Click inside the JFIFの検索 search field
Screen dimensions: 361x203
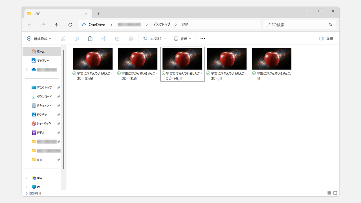tap(296, 25)
